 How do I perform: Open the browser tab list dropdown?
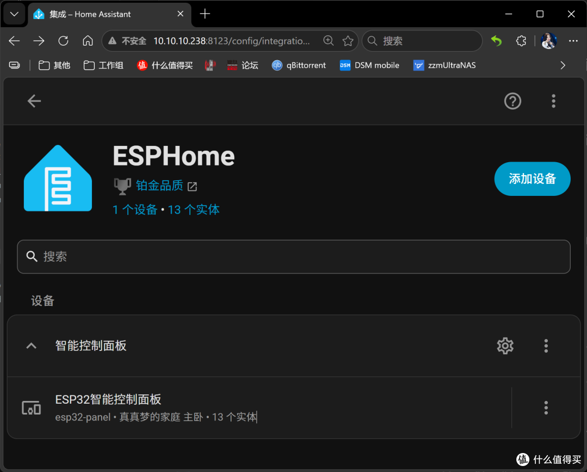tap(14, 14)
